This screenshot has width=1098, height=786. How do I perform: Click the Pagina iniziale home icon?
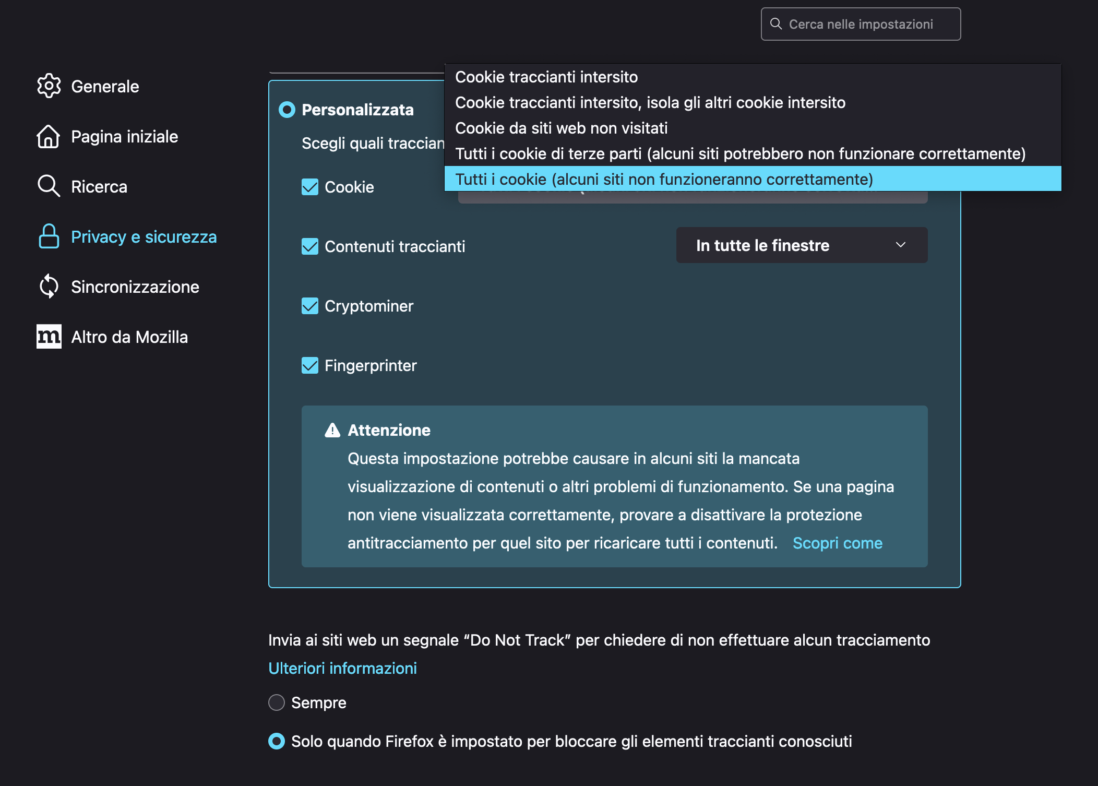click(x=49, y=136)
